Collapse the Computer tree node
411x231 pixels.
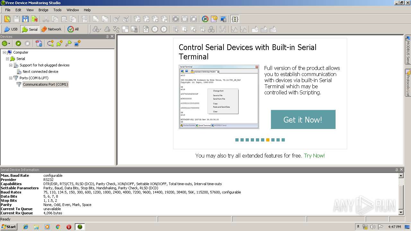4,52
